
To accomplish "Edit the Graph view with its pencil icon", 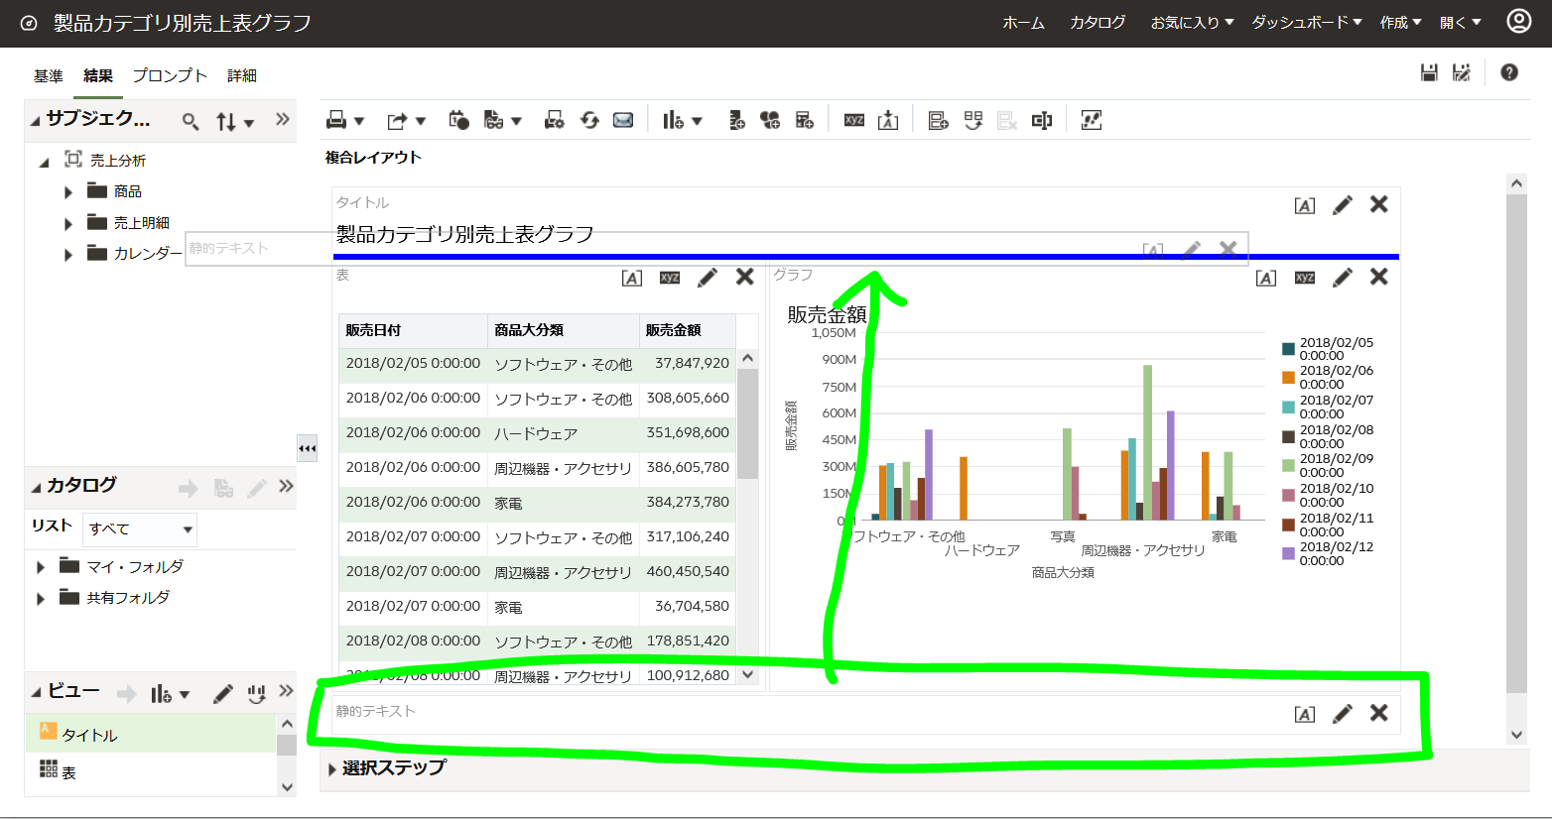I will [x=1343, y=278].
